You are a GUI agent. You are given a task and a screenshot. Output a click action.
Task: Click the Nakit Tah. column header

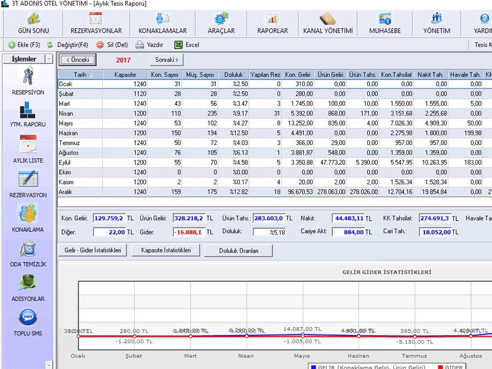(x=430, y=74)
